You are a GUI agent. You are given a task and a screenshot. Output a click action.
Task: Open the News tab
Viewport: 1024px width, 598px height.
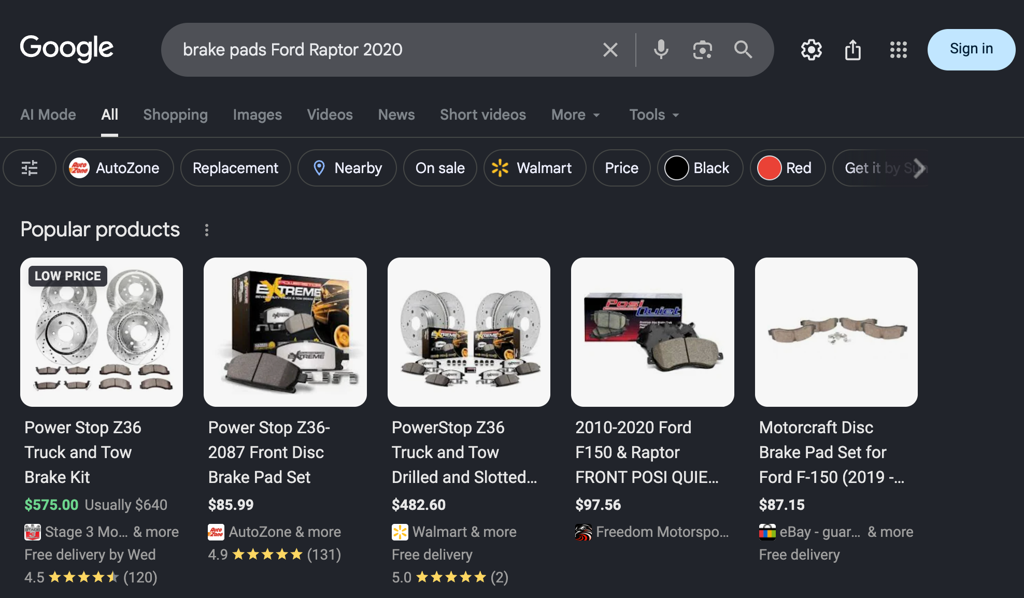point(396,115)
